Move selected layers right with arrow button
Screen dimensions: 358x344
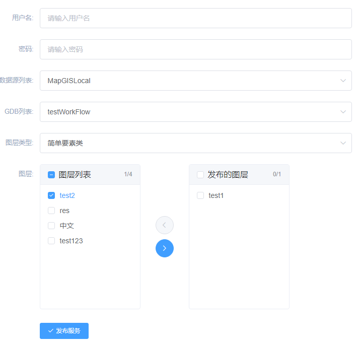point(165,248)
